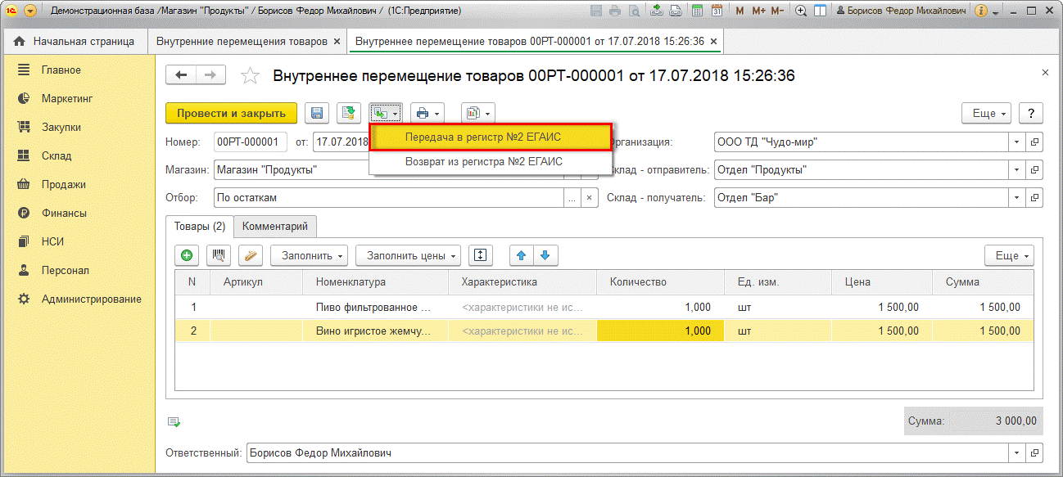Open the Еще menu in the document toolbar

pos(987,113)
